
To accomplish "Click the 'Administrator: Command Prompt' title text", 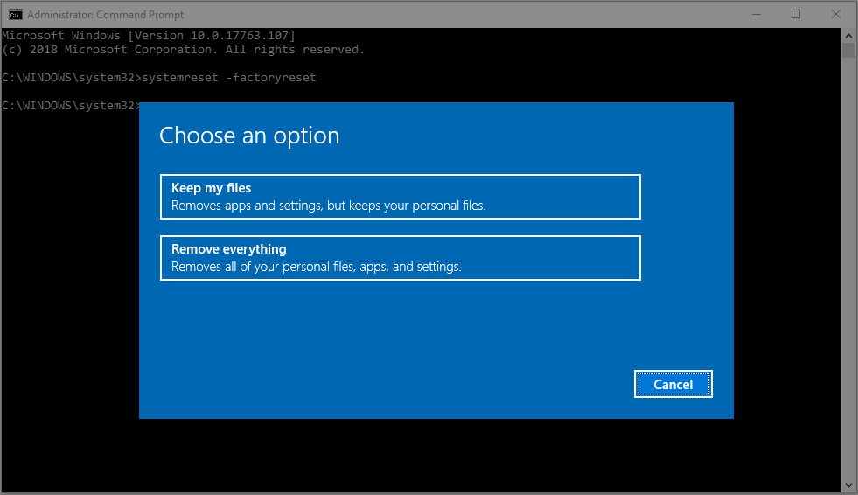I will pyautogui.click(x=106, y=15).
